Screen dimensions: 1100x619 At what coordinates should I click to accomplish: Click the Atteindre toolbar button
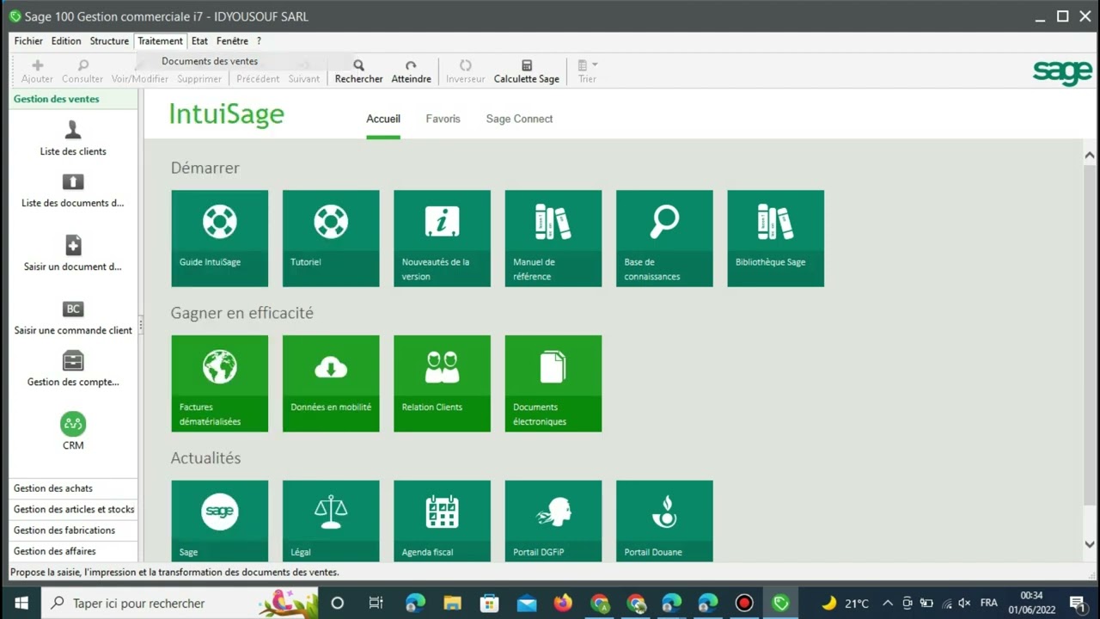(411, 71)
